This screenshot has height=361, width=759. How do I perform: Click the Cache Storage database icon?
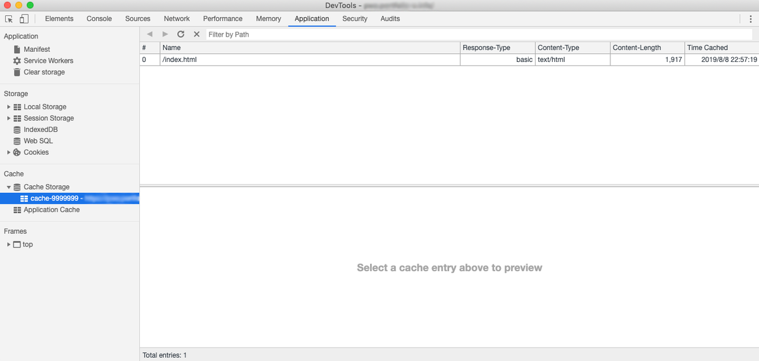18,187
